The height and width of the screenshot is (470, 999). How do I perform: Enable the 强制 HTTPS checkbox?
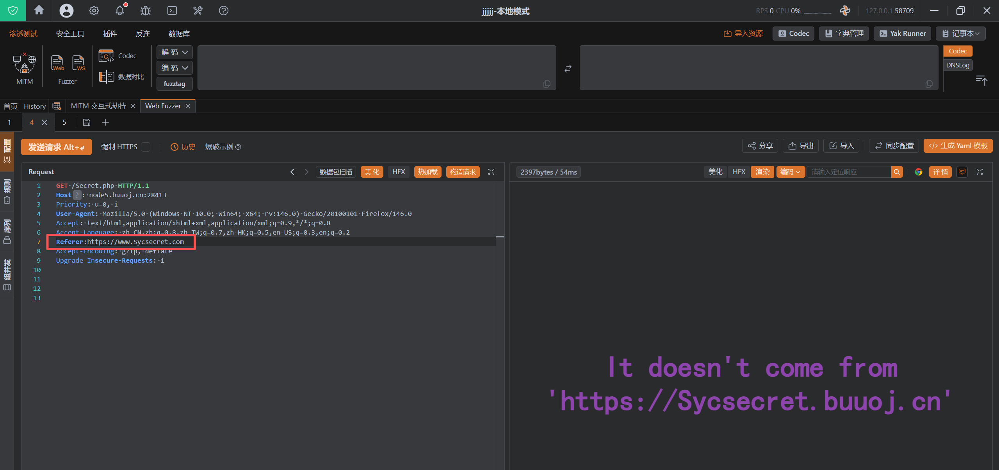click(146, 147)
